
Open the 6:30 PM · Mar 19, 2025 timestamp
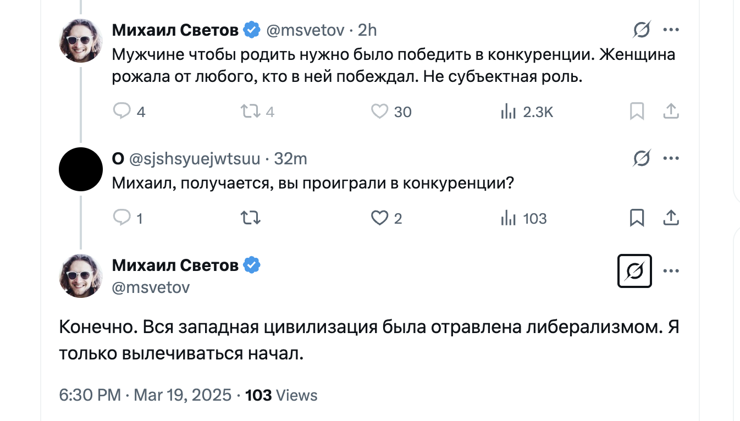point(145,395)
